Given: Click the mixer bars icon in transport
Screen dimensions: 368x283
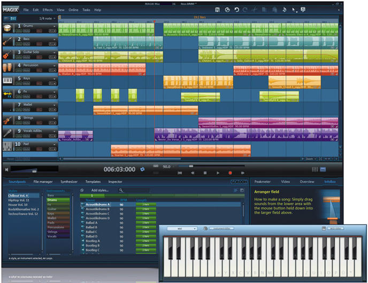Looking at the screenshot, I should [x=315, y=169].
